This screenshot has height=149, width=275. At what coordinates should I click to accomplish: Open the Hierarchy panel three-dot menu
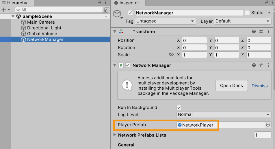click(x=105, y=2)
